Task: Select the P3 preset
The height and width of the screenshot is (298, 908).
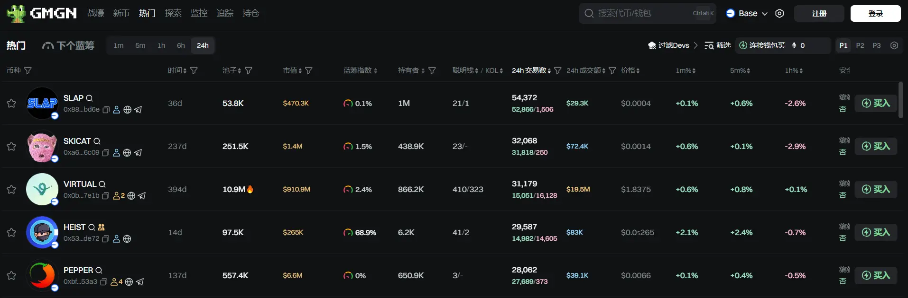Action: 877,45
